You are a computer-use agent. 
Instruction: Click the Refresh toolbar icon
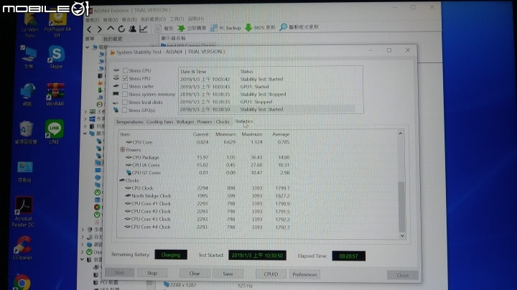[121, 29]
